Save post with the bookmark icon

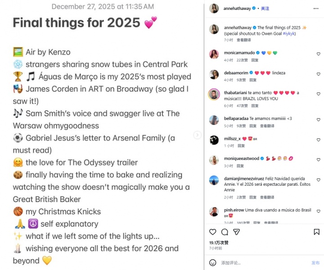316,232
